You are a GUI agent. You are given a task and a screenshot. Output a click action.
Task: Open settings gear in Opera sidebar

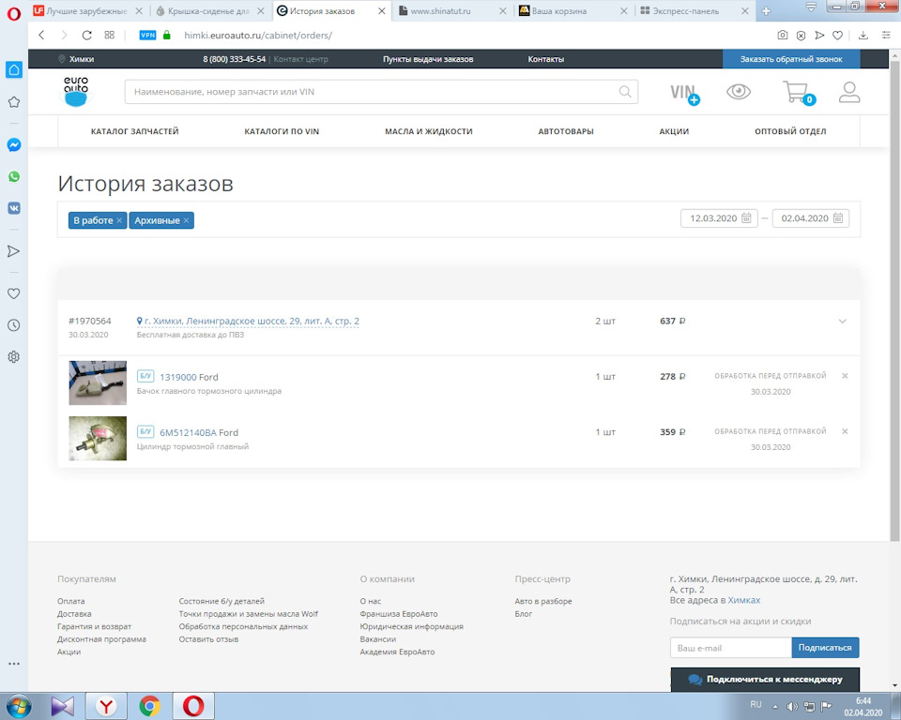coord(14,356)
